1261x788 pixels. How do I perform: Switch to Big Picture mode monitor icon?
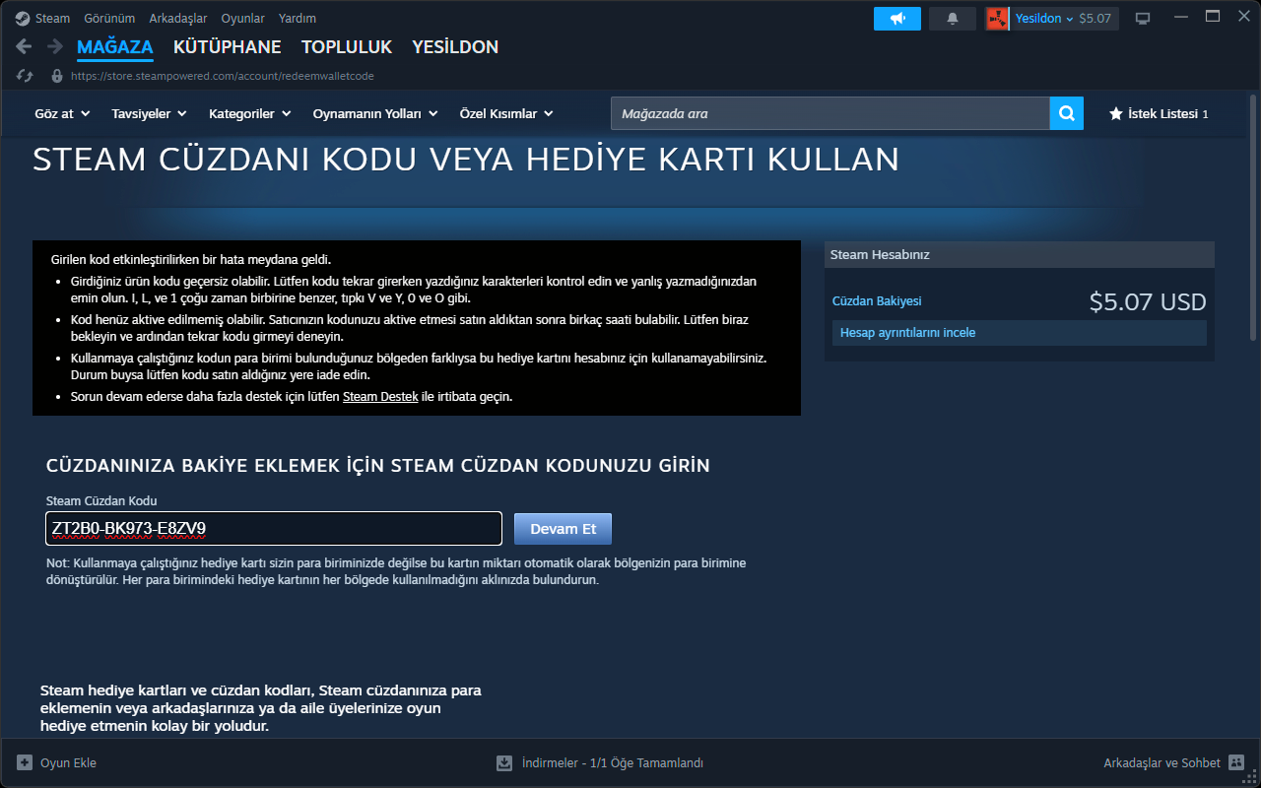pyautogui.click(x=1143, y=19)
